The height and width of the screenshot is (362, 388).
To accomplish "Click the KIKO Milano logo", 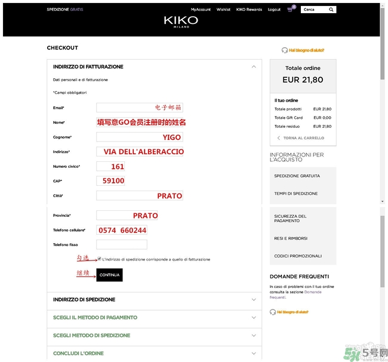I will click(181, 22).
